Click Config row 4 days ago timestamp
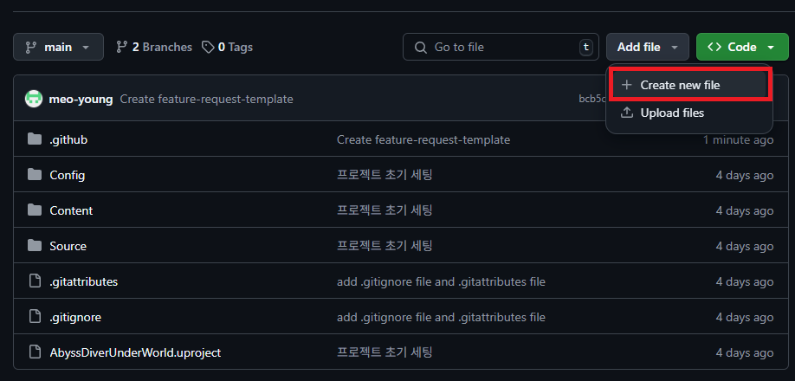Image resolution: width=795 pixels, height=381 pixels. click(x=745, y=175)
